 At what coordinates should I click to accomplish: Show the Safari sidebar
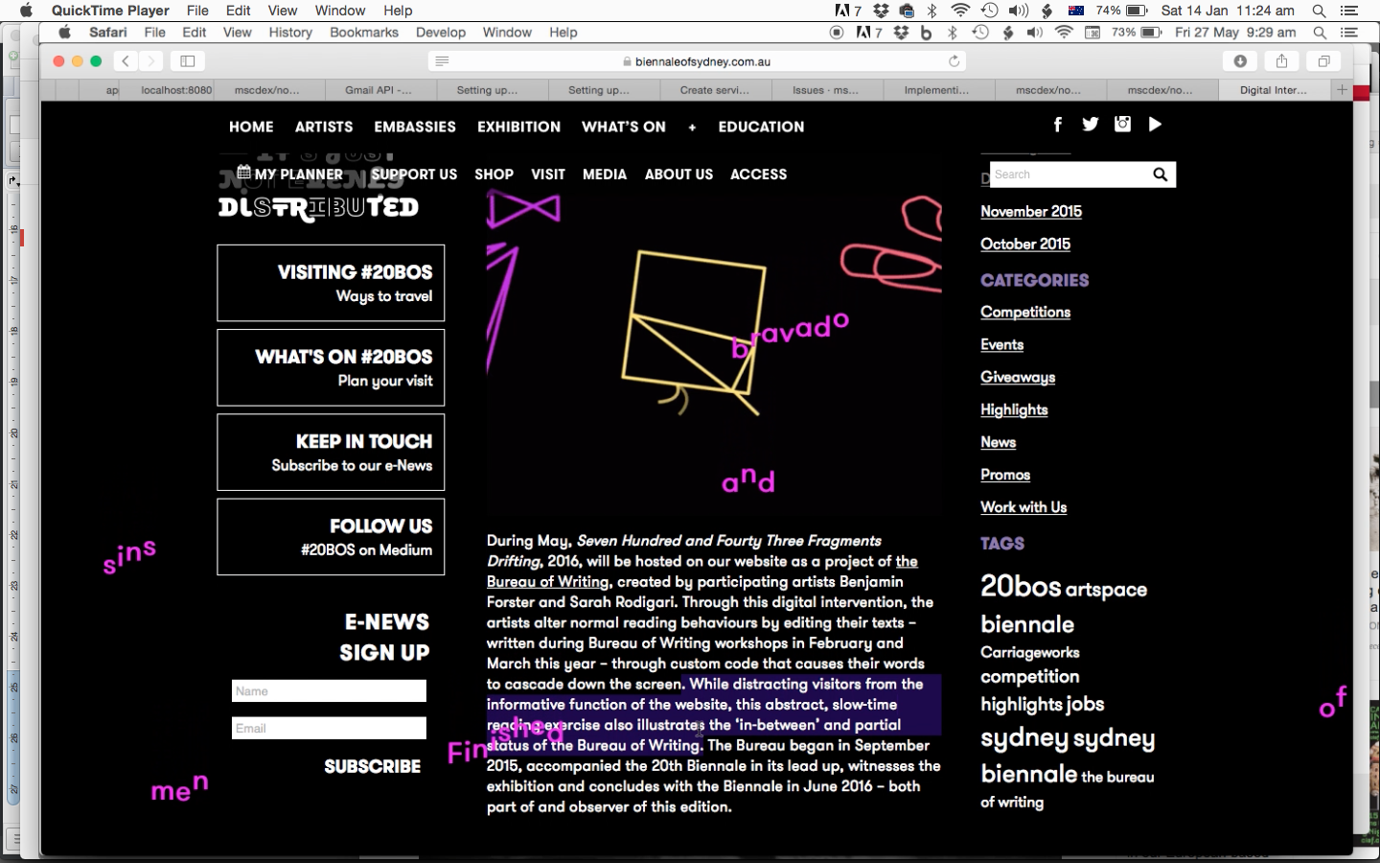click(188, 61)
